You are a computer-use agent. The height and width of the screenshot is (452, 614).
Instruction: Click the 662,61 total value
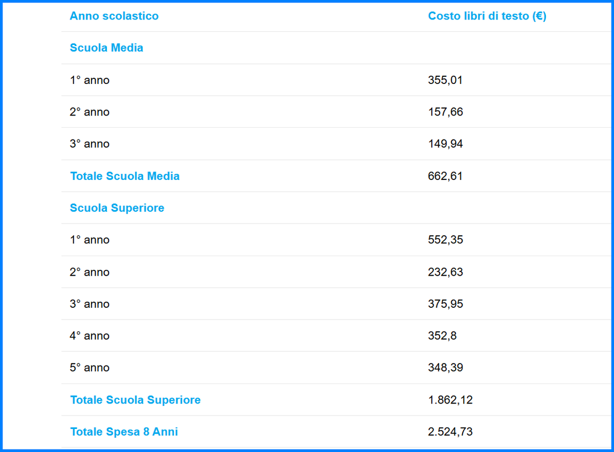coord(445,176)
